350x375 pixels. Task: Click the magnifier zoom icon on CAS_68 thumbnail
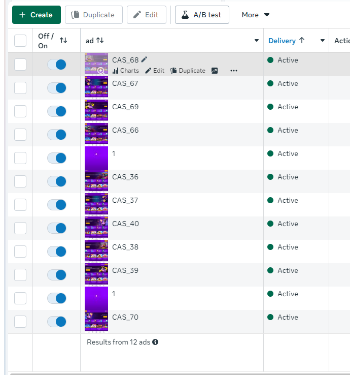tap(101, 71)
